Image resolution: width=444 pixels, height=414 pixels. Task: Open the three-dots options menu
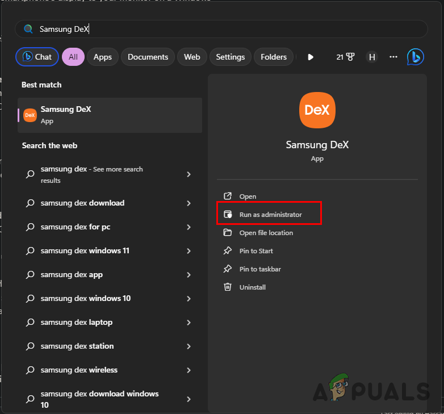pyautogui.click(x=393, y=57)
